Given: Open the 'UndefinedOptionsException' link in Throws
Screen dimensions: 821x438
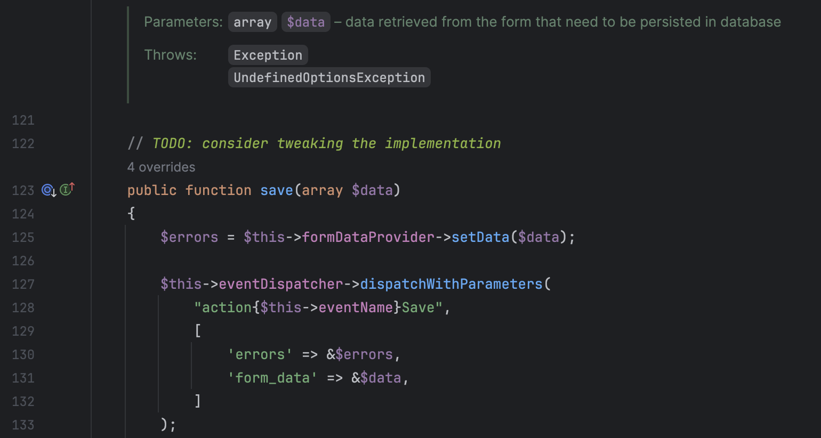Looking at the screenshot, I should click(x=329, y=78).
